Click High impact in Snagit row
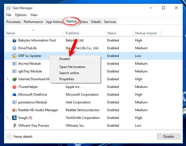The width and height of the screenshot is (186, 146). (x=138, y=118)
